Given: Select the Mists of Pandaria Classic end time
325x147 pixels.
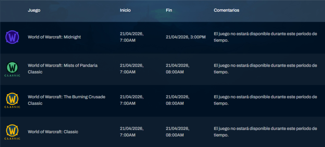Looking at the screenshot, I should [177, 69].
